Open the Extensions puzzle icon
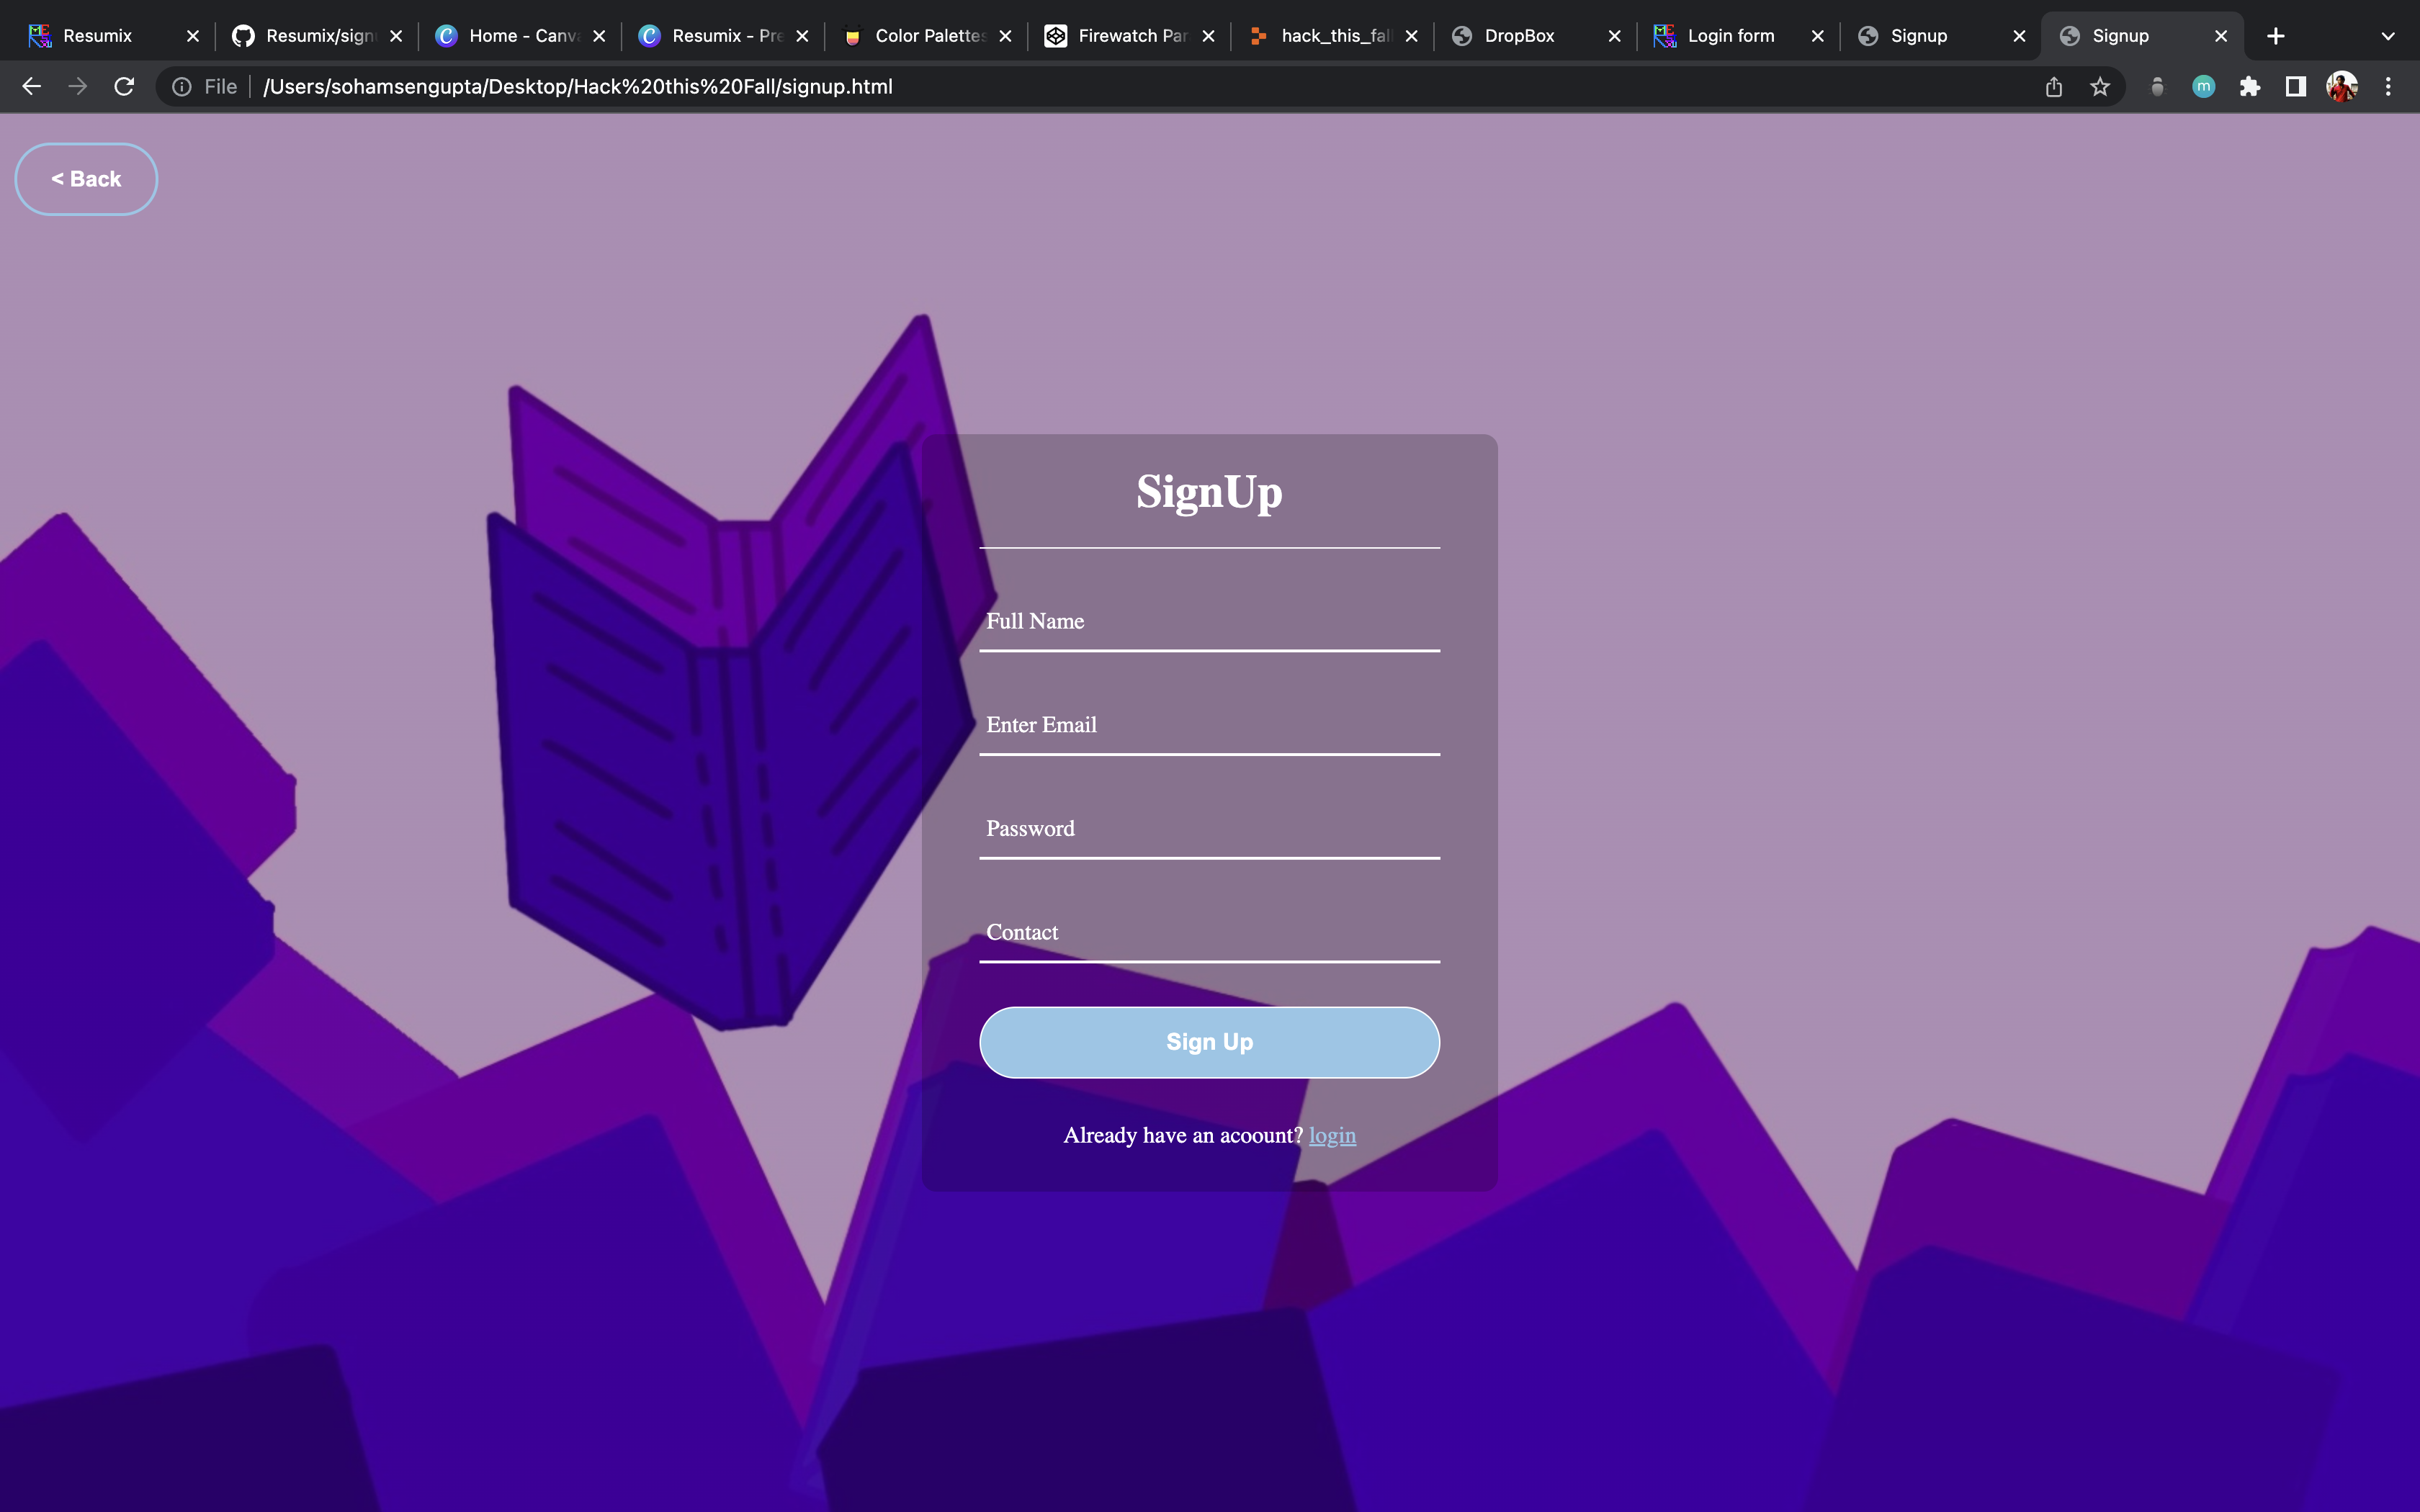2420x1512 pixels. (2250, 87)
